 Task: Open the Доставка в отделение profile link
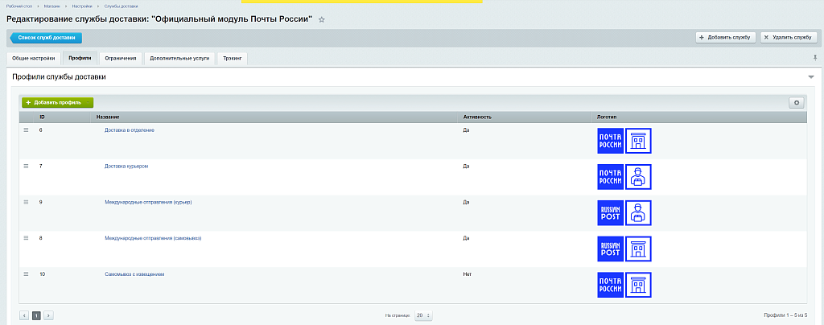(130, 130)
